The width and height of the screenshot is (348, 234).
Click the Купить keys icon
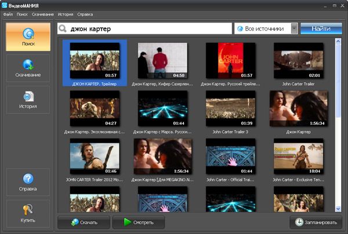[28, 211]
